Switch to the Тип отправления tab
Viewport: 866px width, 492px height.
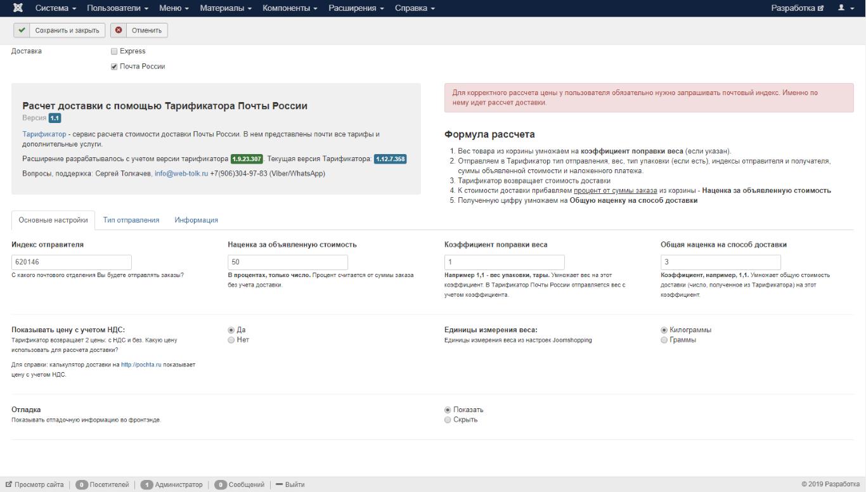click(x=131, y=220)
